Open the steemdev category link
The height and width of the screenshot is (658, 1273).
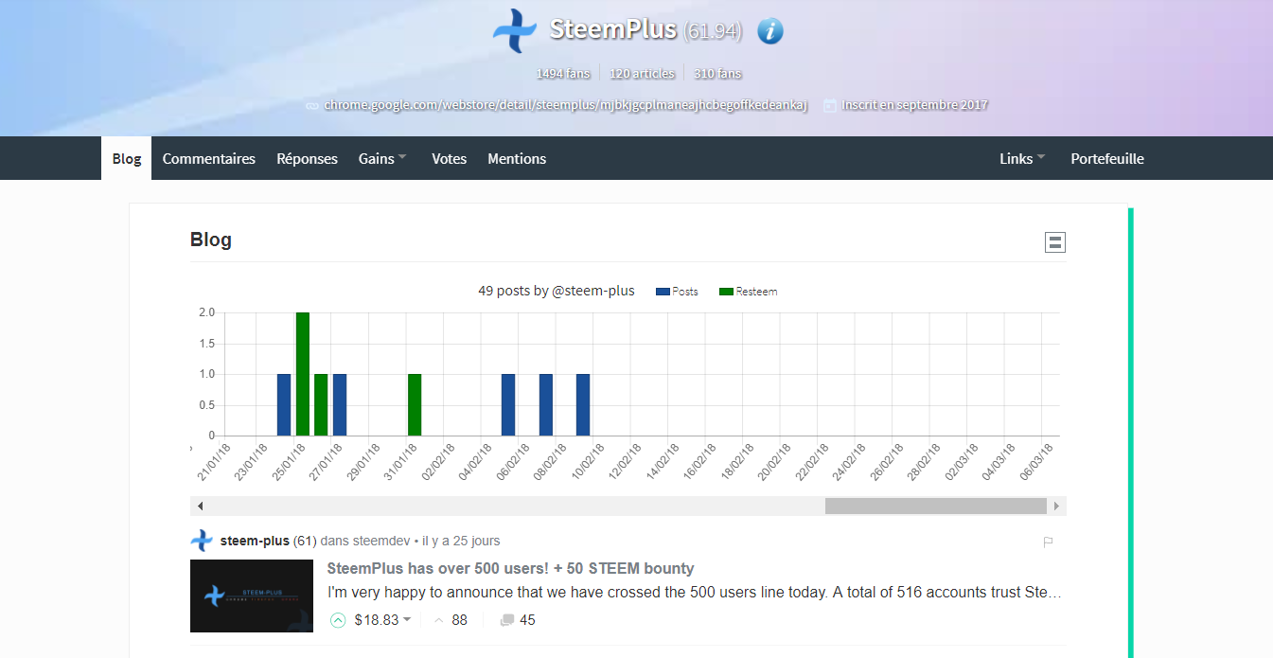point(380,541)
